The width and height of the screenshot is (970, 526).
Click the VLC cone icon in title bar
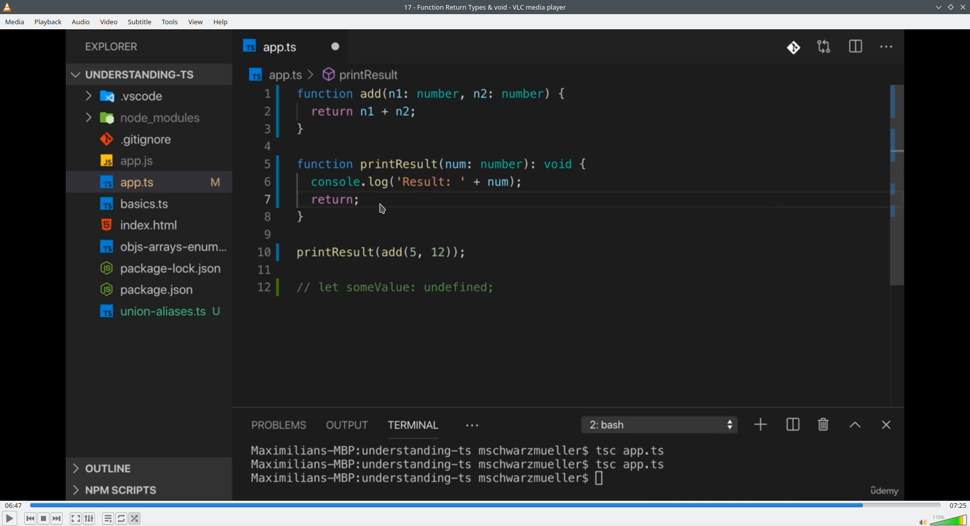tap(8, 7)
